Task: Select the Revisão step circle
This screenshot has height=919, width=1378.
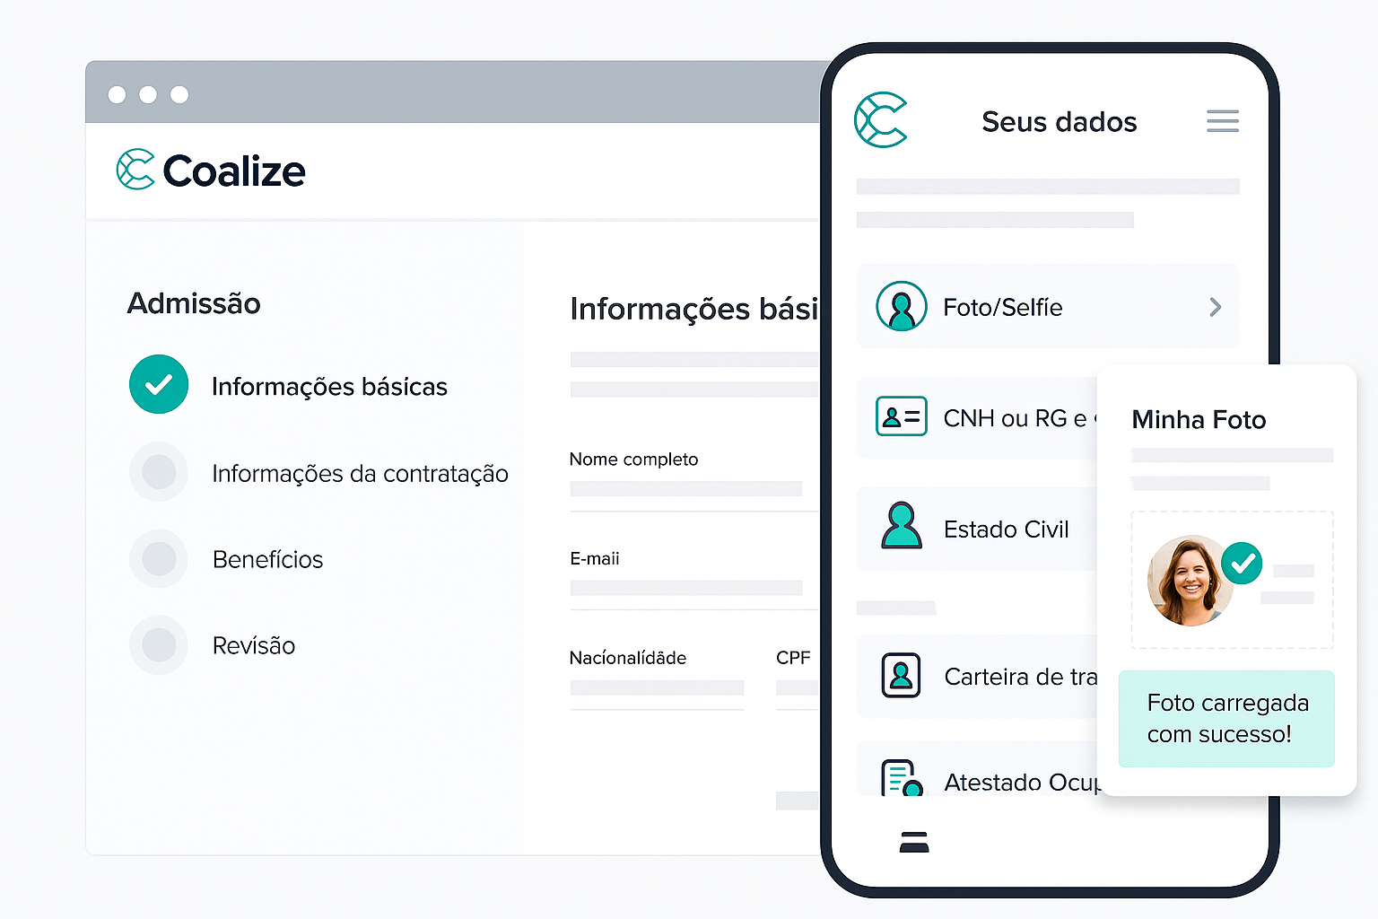Action: (x=159, y=644)
